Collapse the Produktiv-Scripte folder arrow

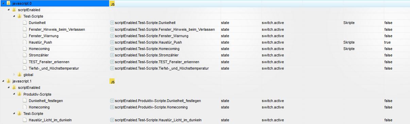14,94
